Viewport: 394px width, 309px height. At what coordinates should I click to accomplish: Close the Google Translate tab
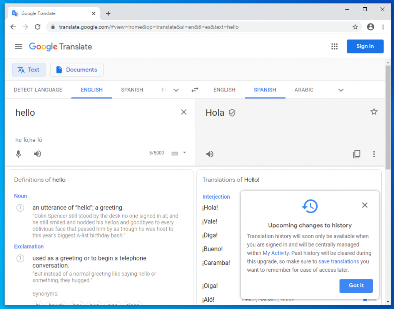(x=93, y=13)
